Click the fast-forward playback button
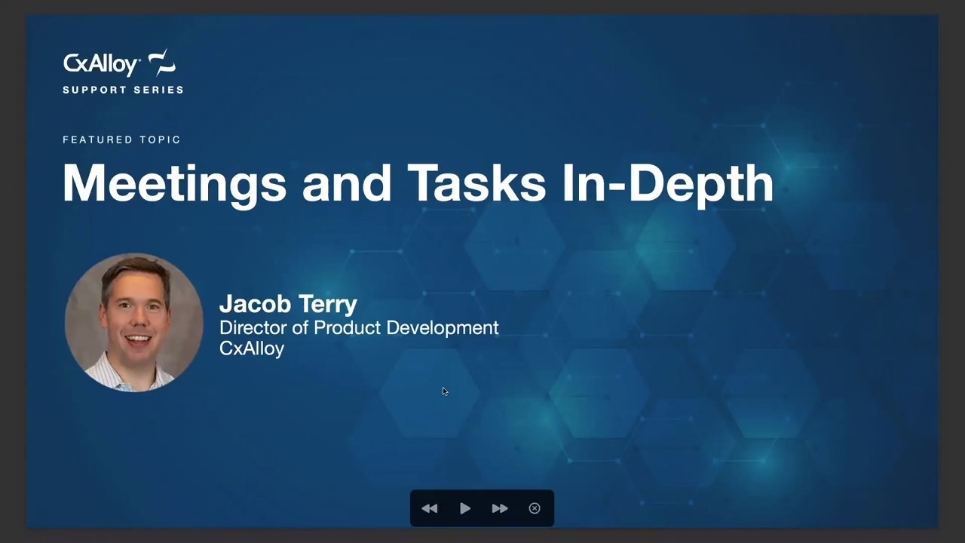Screen dimensions: 965x543 click(x=500, y=508)
